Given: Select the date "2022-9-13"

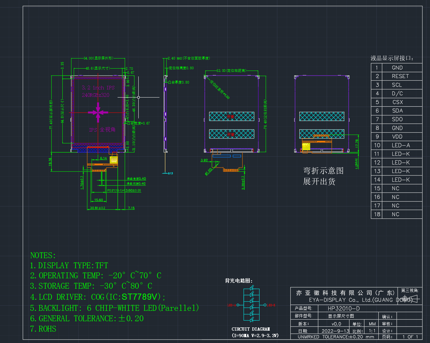Looking at the screenshot, I should [x=335, y=331].
